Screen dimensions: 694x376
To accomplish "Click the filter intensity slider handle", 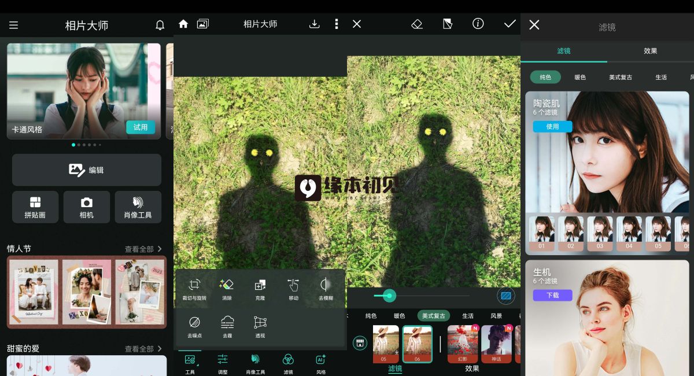I will 390,296.
